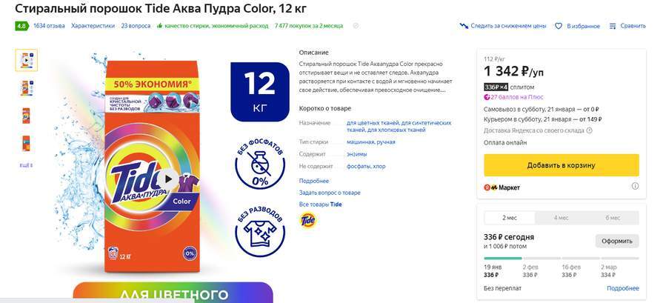663x303 pixels.
Task: Click the Tide brand logo icon
Action: click(x=307, y=220)
